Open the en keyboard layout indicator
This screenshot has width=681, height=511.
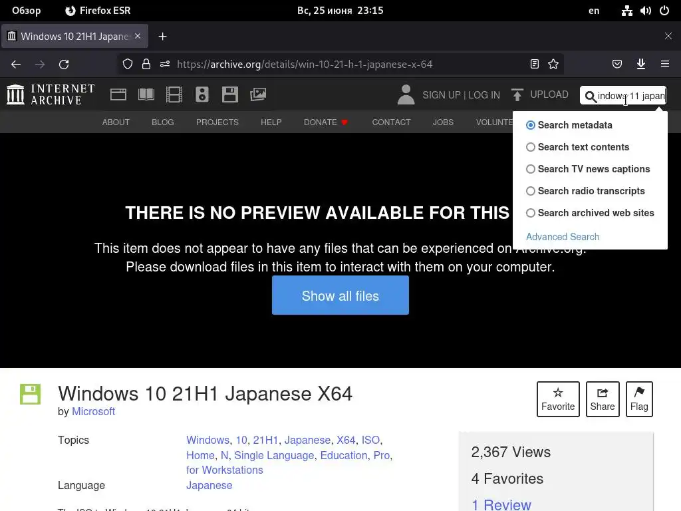[x=594, y=11]
